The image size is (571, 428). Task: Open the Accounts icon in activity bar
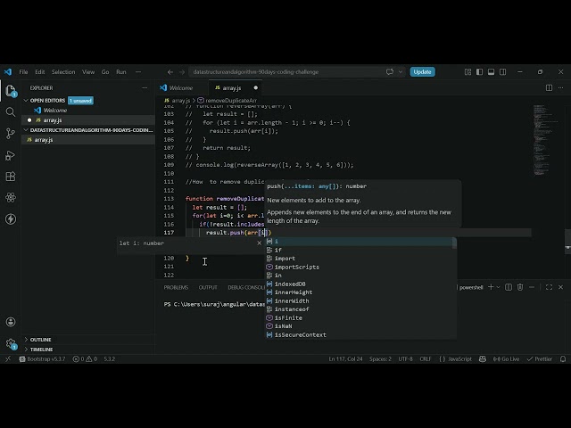[11, 322]
